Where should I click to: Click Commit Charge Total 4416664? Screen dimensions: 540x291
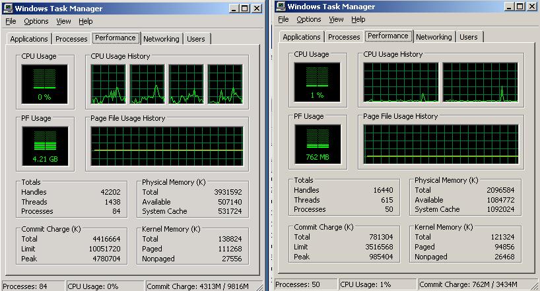point(106,239)
